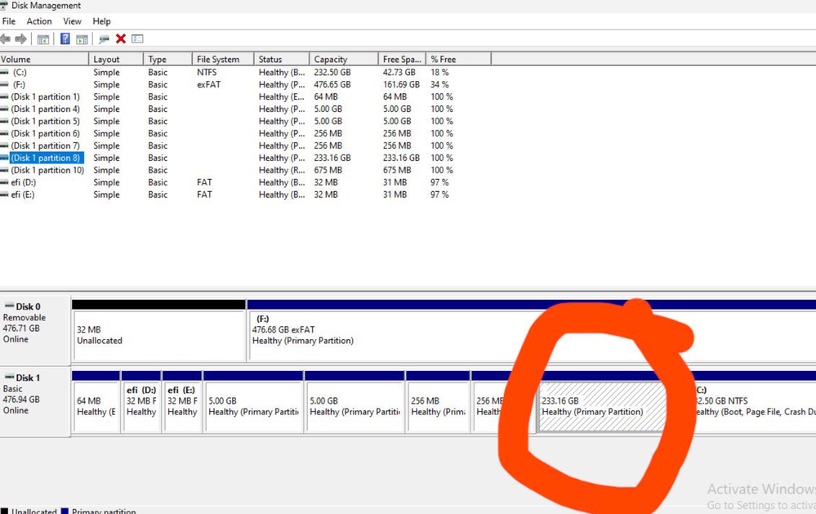
Task: Click the back arrow toolbar icon
Action: pyautogui.click(x=5, y=38)
